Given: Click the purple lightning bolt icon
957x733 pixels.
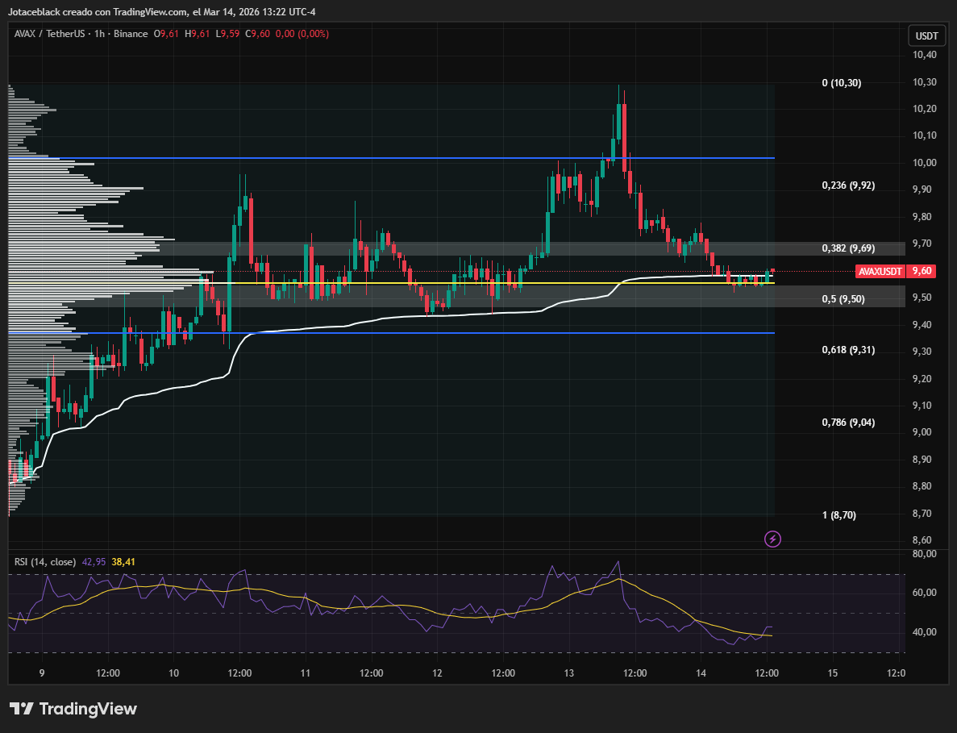Looking at the screenshot, I should pos(772,539).
